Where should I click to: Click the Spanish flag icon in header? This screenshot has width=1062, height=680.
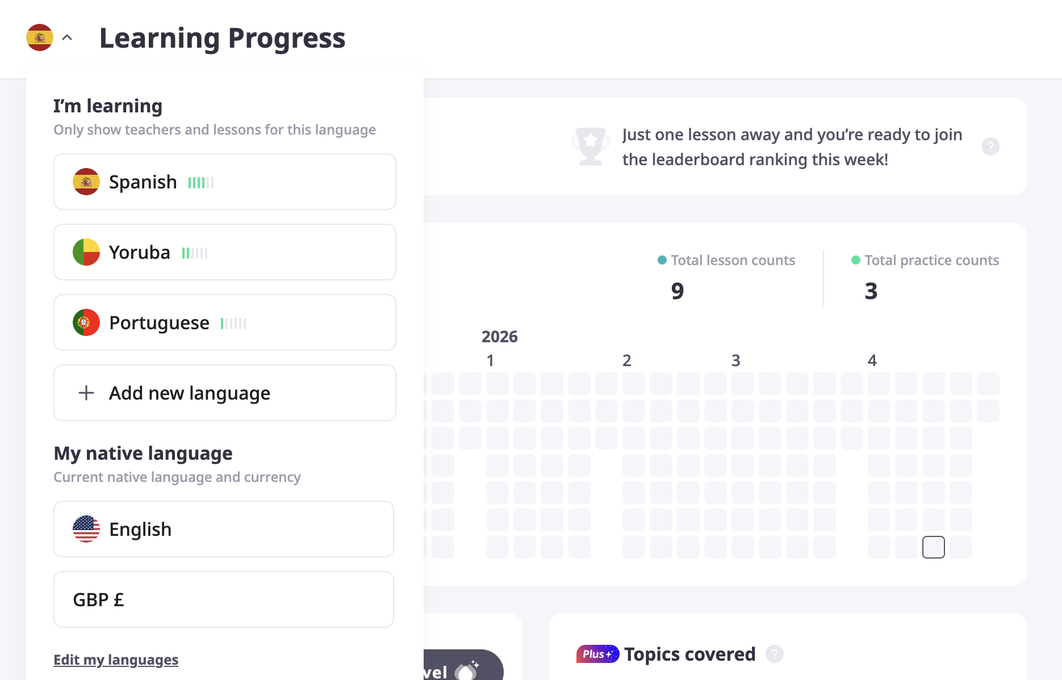click(x=40, y=37)
